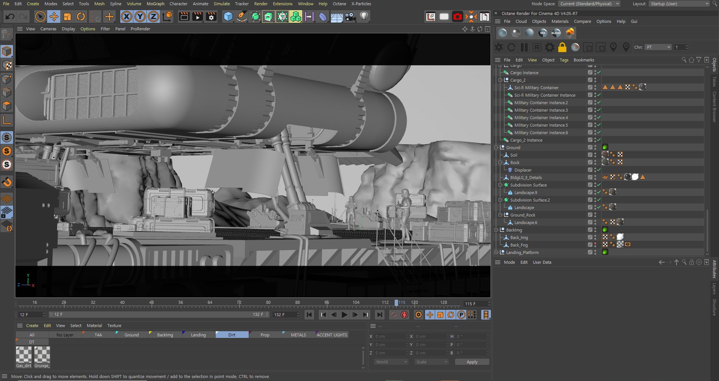
Task: Open the MoGraph menu
Action: click(x=155, y=4)
